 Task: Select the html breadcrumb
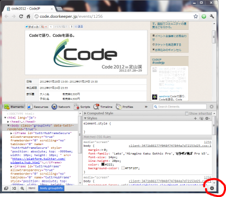pos(32,188)
